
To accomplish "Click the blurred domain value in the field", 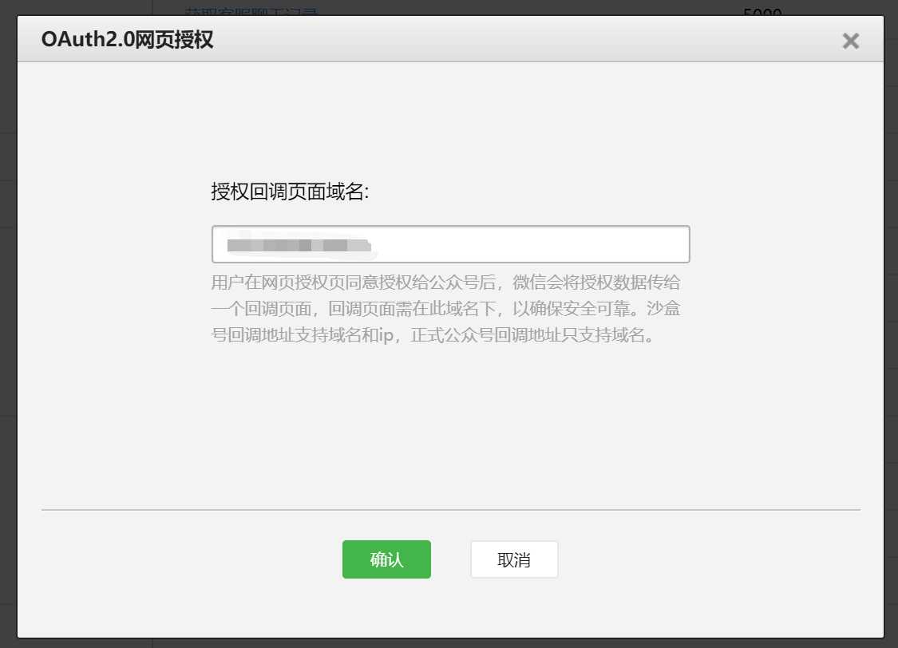I will tap(299, 245).
